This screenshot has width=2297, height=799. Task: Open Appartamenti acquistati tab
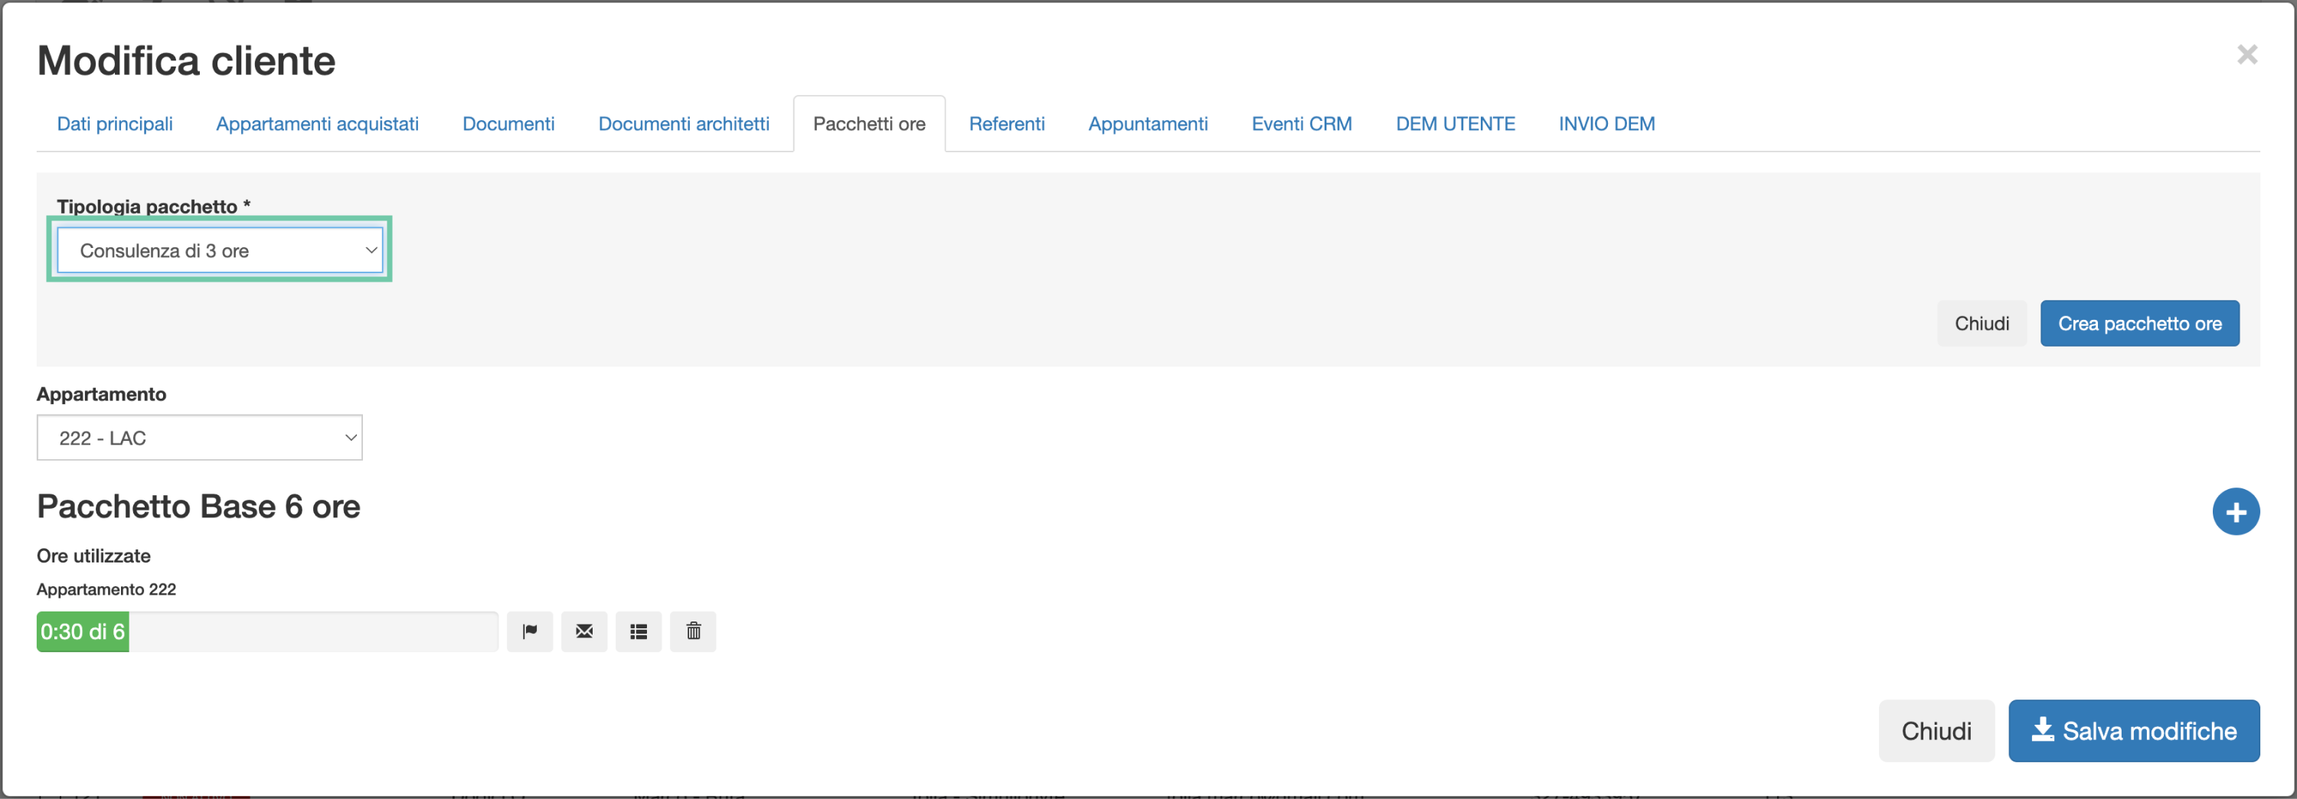point(318,124)
